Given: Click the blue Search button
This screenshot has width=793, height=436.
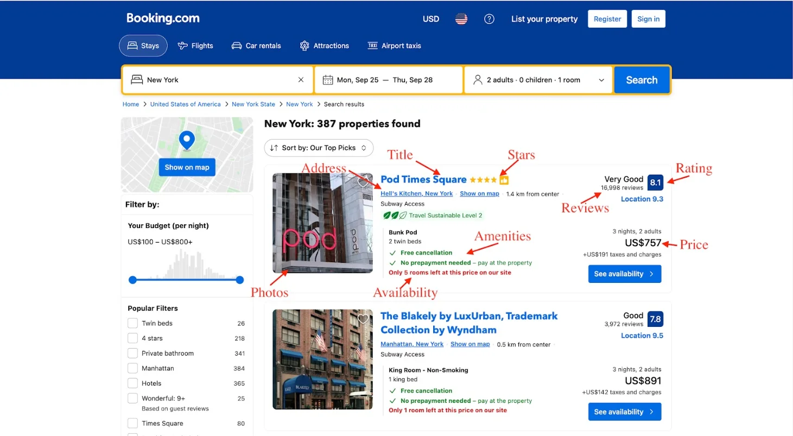Looking at the screenshot, I should (x=642, y=80).
